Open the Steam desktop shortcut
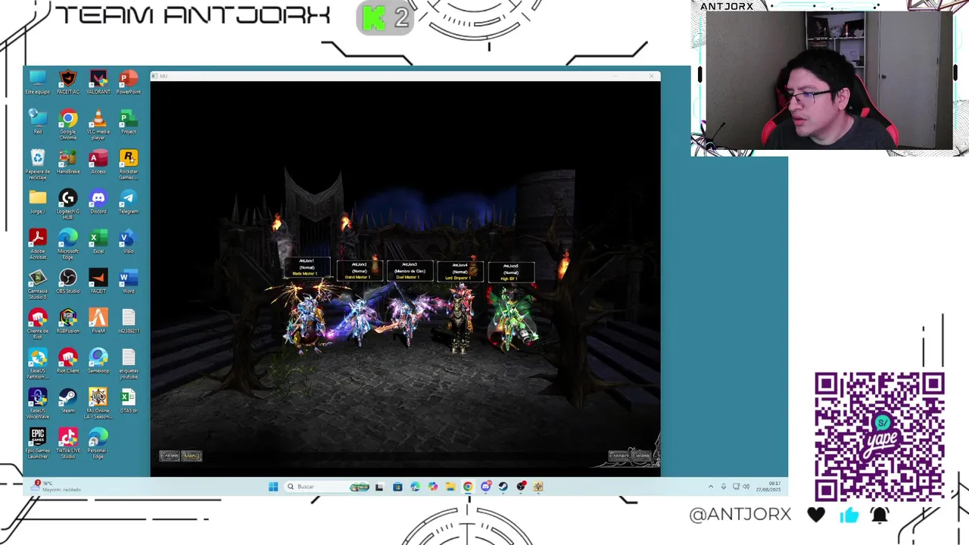Screen dimensions: 969x545 68,401
